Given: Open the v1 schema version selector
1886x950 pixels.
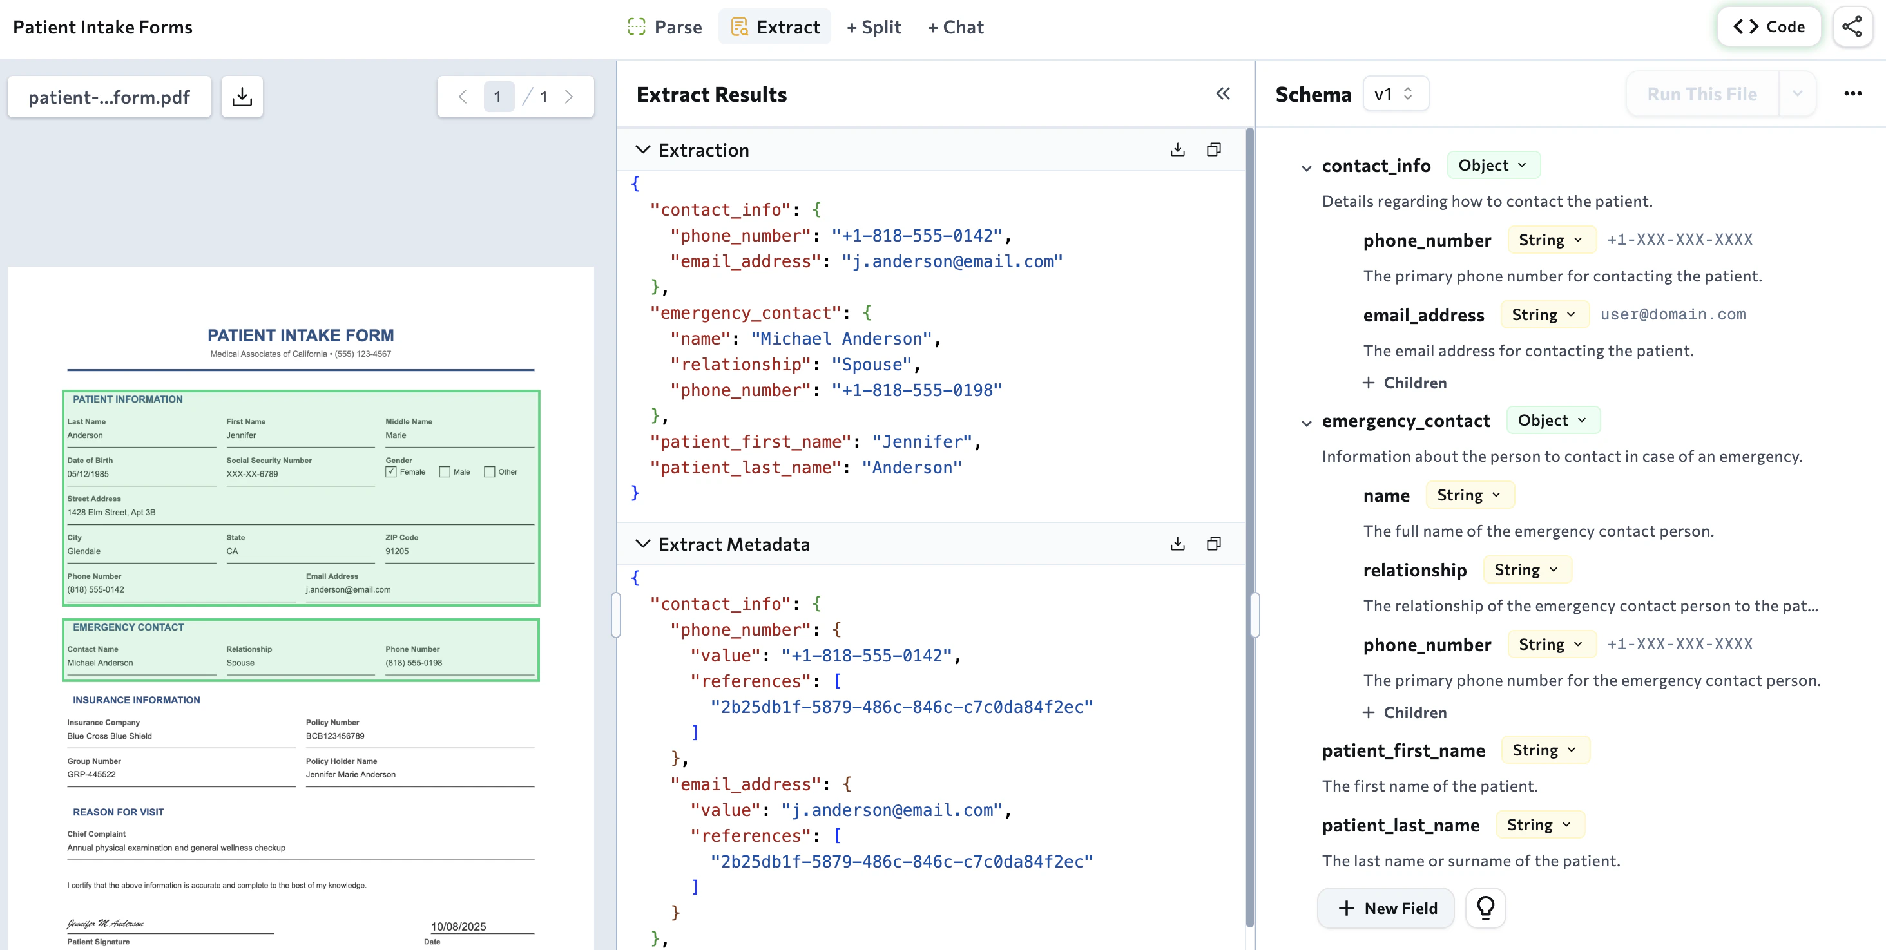Looking at the screenshot, I should tap(1396, 93).
